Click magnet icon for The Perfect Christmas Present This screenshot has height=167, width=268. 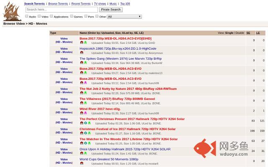(x=82, y=123)
